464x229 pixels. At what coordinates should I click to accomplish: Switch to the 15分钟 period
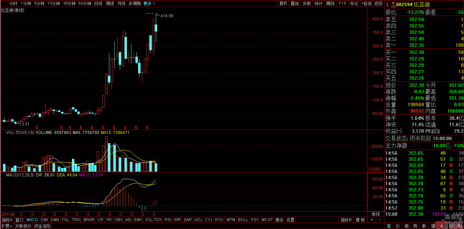point(53,3)
